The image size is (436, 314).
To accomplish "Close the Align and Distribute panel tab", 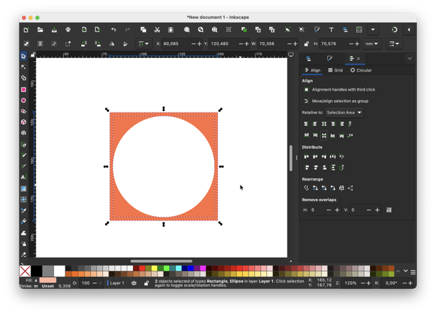I will (358, 59).
